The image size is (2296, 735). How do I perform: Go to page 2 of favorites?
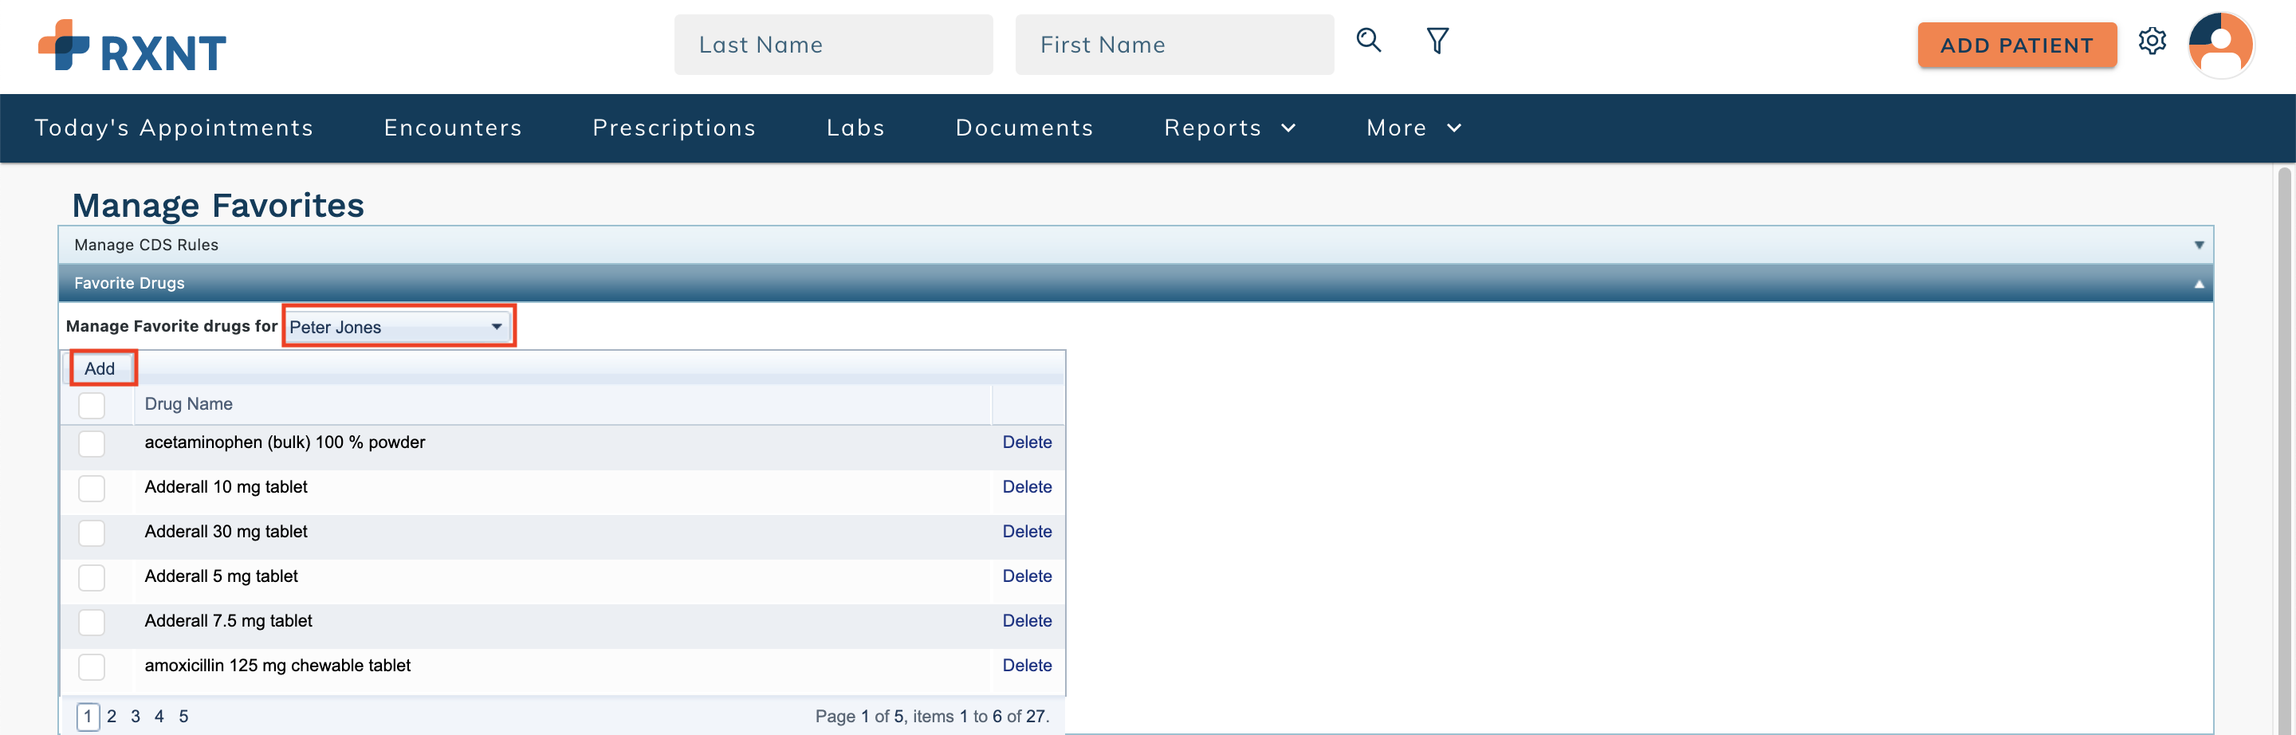pos(112,717)
